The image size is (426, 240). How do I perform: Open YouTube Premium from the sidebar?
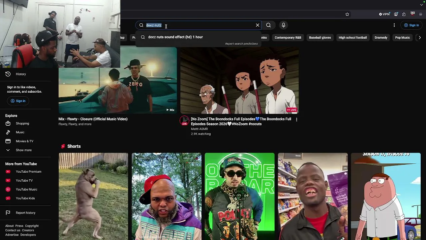tap(28, 172)
